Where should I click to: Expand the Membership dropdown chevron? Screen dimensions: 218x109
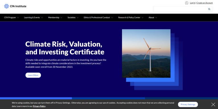(61, 18)
